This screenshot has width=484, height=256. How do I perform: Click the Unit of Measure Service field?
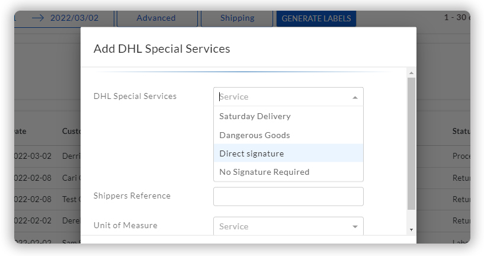(x=281, y=226)
